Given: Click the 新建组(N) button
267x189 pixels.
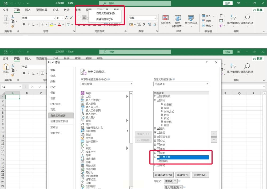Looking at the screenshot, I should point(183,175).
